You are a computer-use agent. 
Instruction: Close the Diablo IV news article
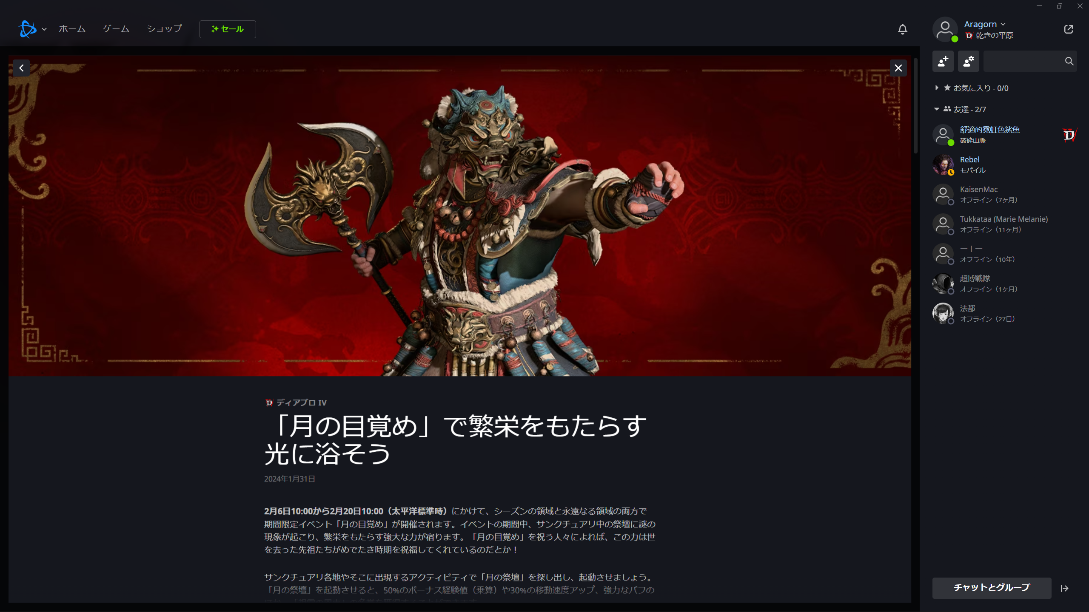[898, 68]
